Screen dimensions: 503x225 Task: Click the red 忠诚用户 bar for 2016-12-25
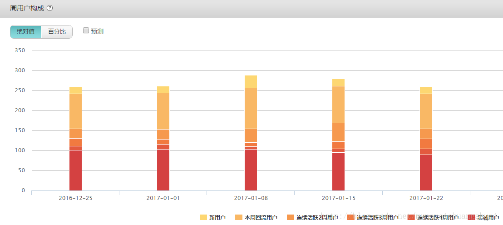[76, 170]
